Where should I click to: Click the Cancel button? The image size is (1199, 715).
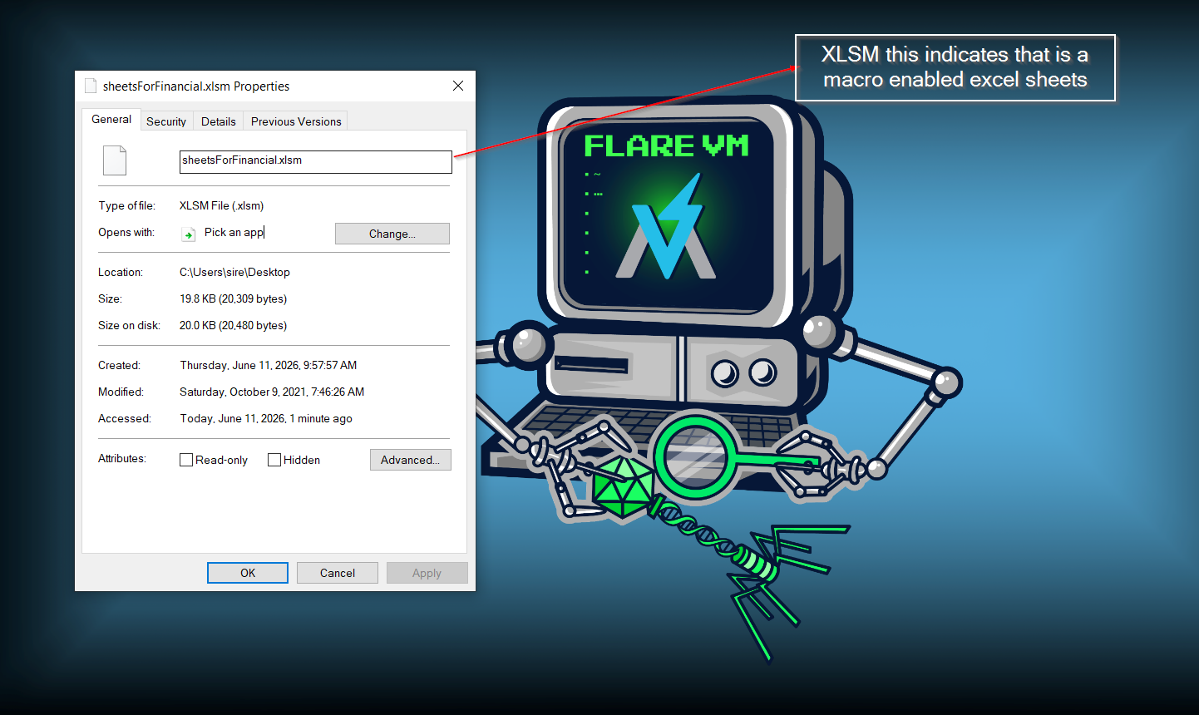point(338,573)
